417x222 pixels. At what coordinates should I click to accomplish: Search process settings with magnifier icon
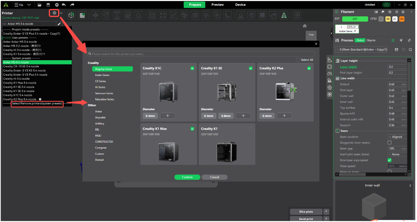coord(410,49)
